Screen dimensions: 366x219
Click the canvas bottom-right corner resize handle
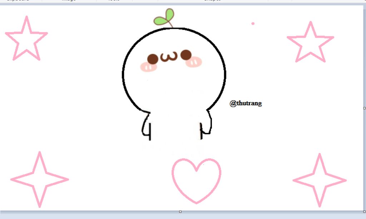(364, 212)
